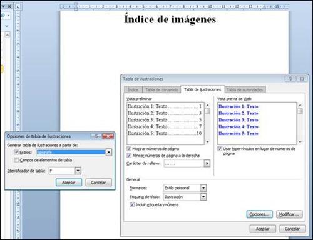The width and height of the screenshot is (313, 240).
Task: Select the Tabla de ilustraciones tab
Action: click(202, 89)
